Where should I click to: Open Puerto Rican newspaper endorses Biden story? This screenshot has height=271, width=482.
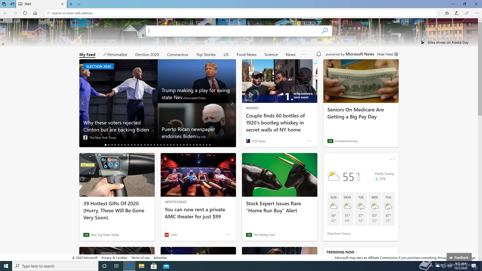click(188, 133)
